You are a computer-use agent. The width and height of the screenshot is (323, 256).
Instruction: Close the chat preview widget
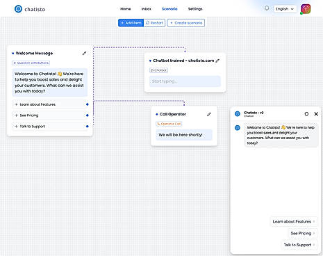[x=316, y=114]
